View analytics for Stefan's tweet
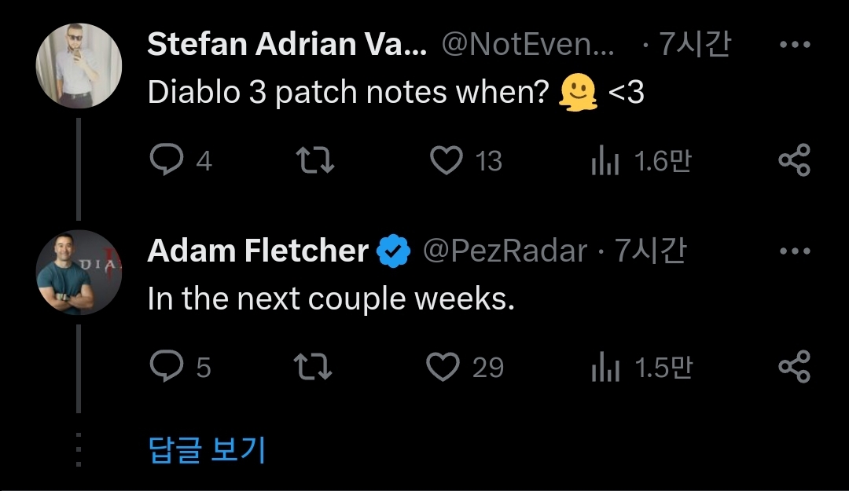The width and height of the screenshot is (849, 491). tap(605, 162)
